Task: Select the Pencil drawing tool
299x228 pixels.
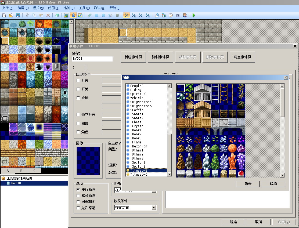Action: tap(89, 15)
